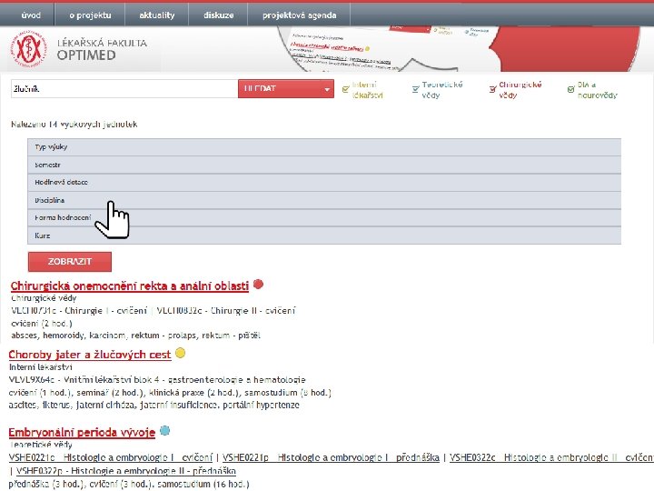
Task: Click the abscesy, hemoroidy, karcinom keywords line
Action: click(135, 336)
